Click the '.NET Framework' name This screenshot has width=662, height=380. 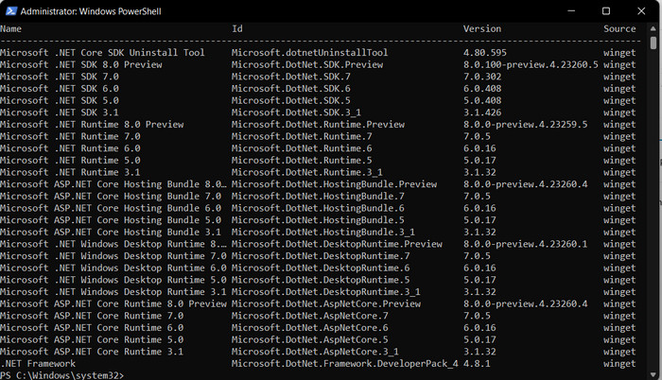pyautogui.click(x=38, y=364)
